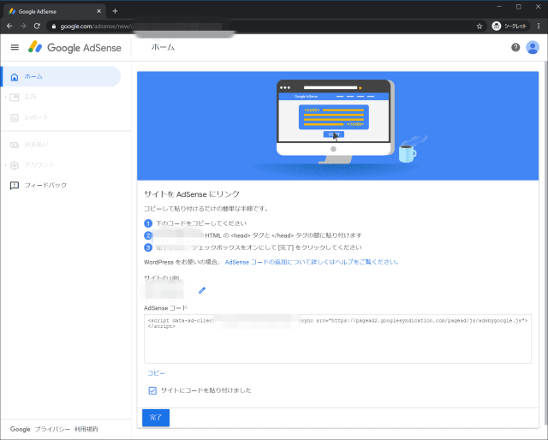Click the lock icon in address bar
This screenshot has width=548, height=440.
click(x=53, y=27)
